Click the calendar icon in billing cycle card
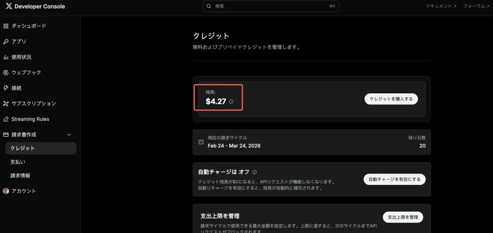The image size is (493, 233). [x=201, y=142]
